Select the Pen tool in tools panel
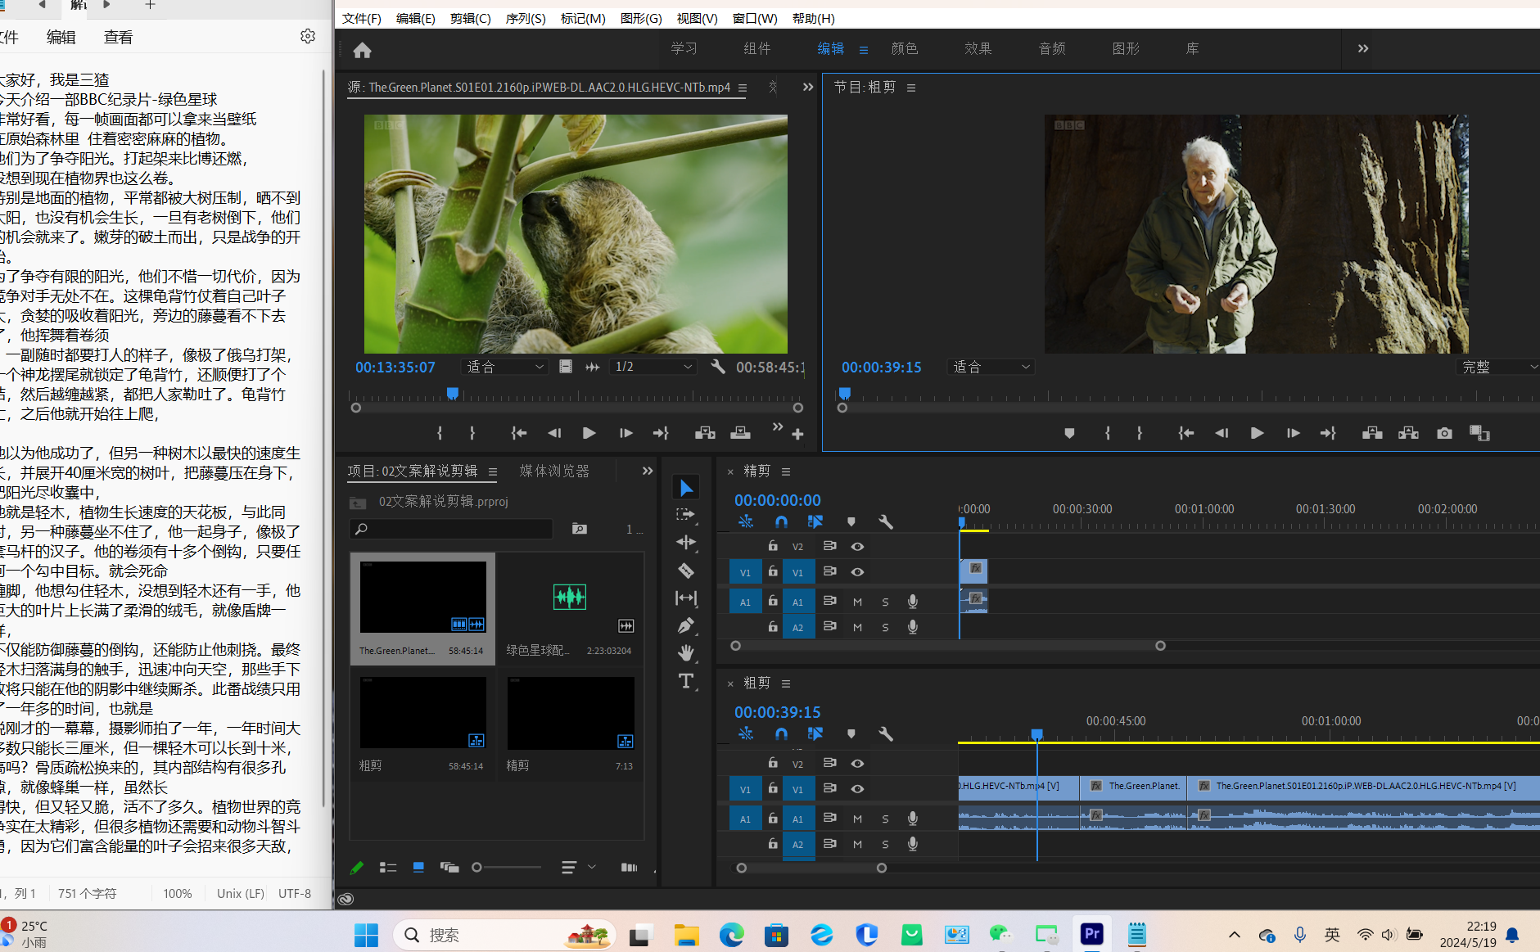 point(686,625)
